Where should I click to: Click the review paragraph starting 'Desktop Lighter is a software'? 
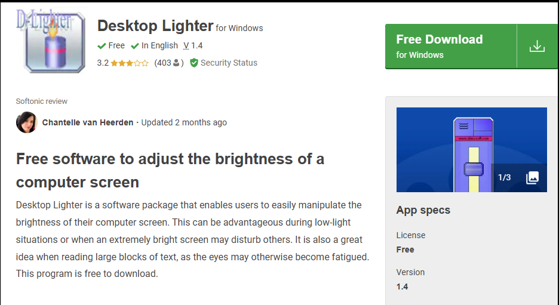(x=192, y=239)
